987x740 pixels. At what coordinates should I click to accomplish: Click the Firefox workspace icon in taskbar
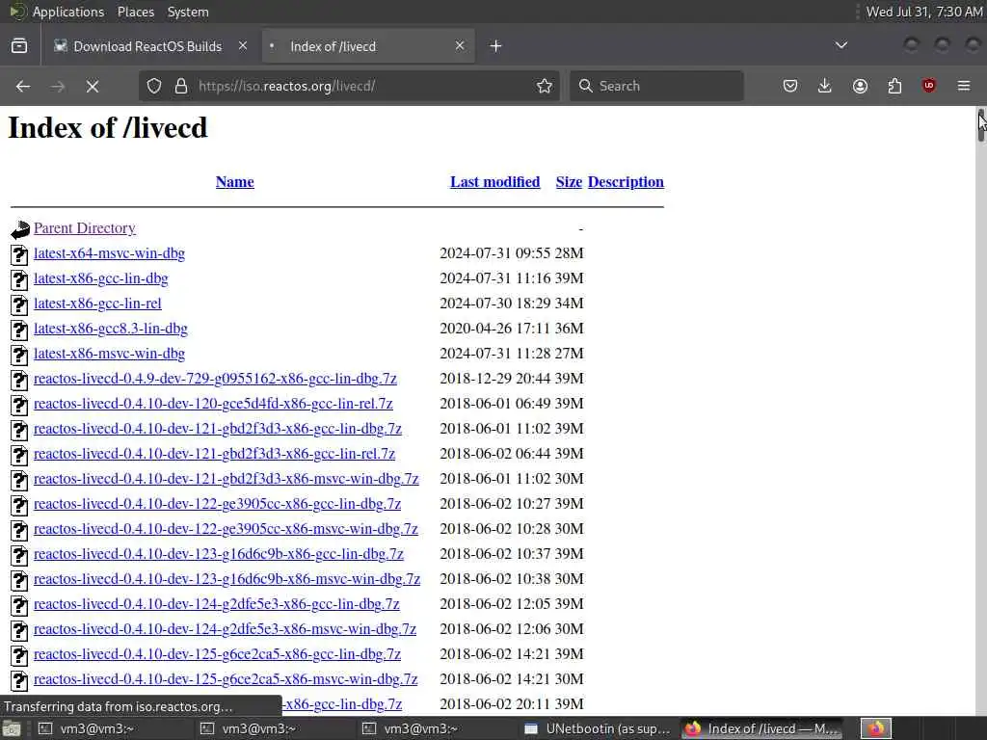[x=876, y=728]
